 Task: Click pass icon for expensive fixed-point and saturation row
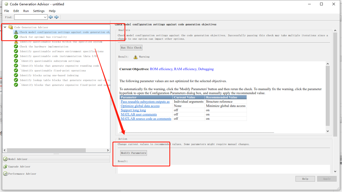[16, 85]
